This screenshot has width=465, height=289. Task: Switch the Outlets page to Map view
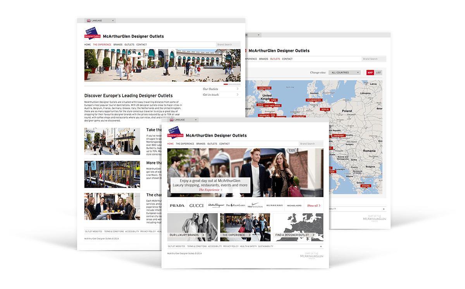(370, 72)
